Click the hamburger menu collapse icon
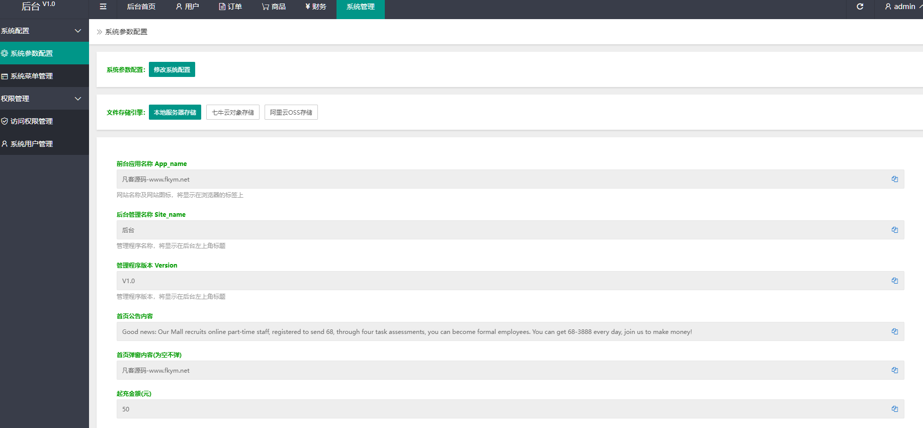 (103, 7)
